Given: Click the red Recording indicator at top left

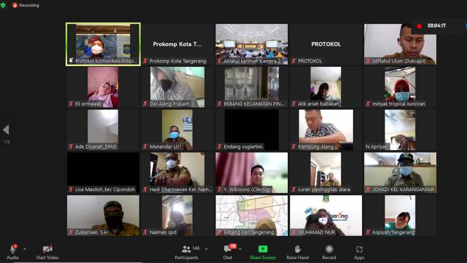Looking at the screenshot, I should point(25,5).
